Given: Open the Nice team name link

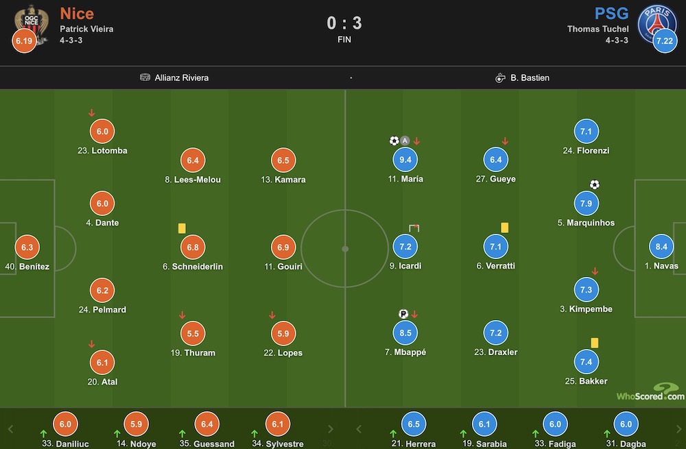Looking at the screenshot, I should 77,14.
